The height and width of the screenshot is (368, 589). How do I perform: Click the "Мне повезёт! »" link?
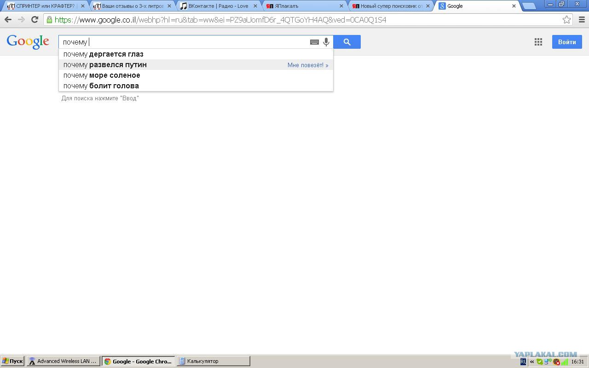point(308,65)
